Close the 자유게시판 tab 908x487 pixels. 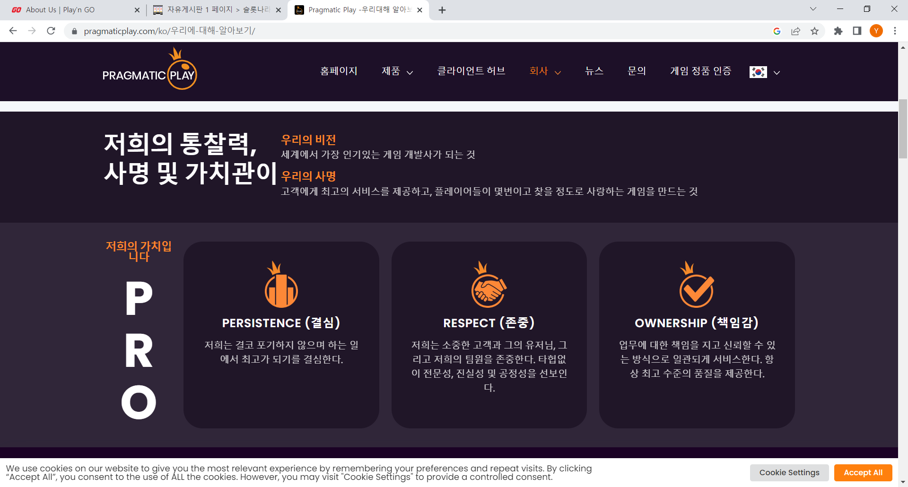click(x=278, y=10)
